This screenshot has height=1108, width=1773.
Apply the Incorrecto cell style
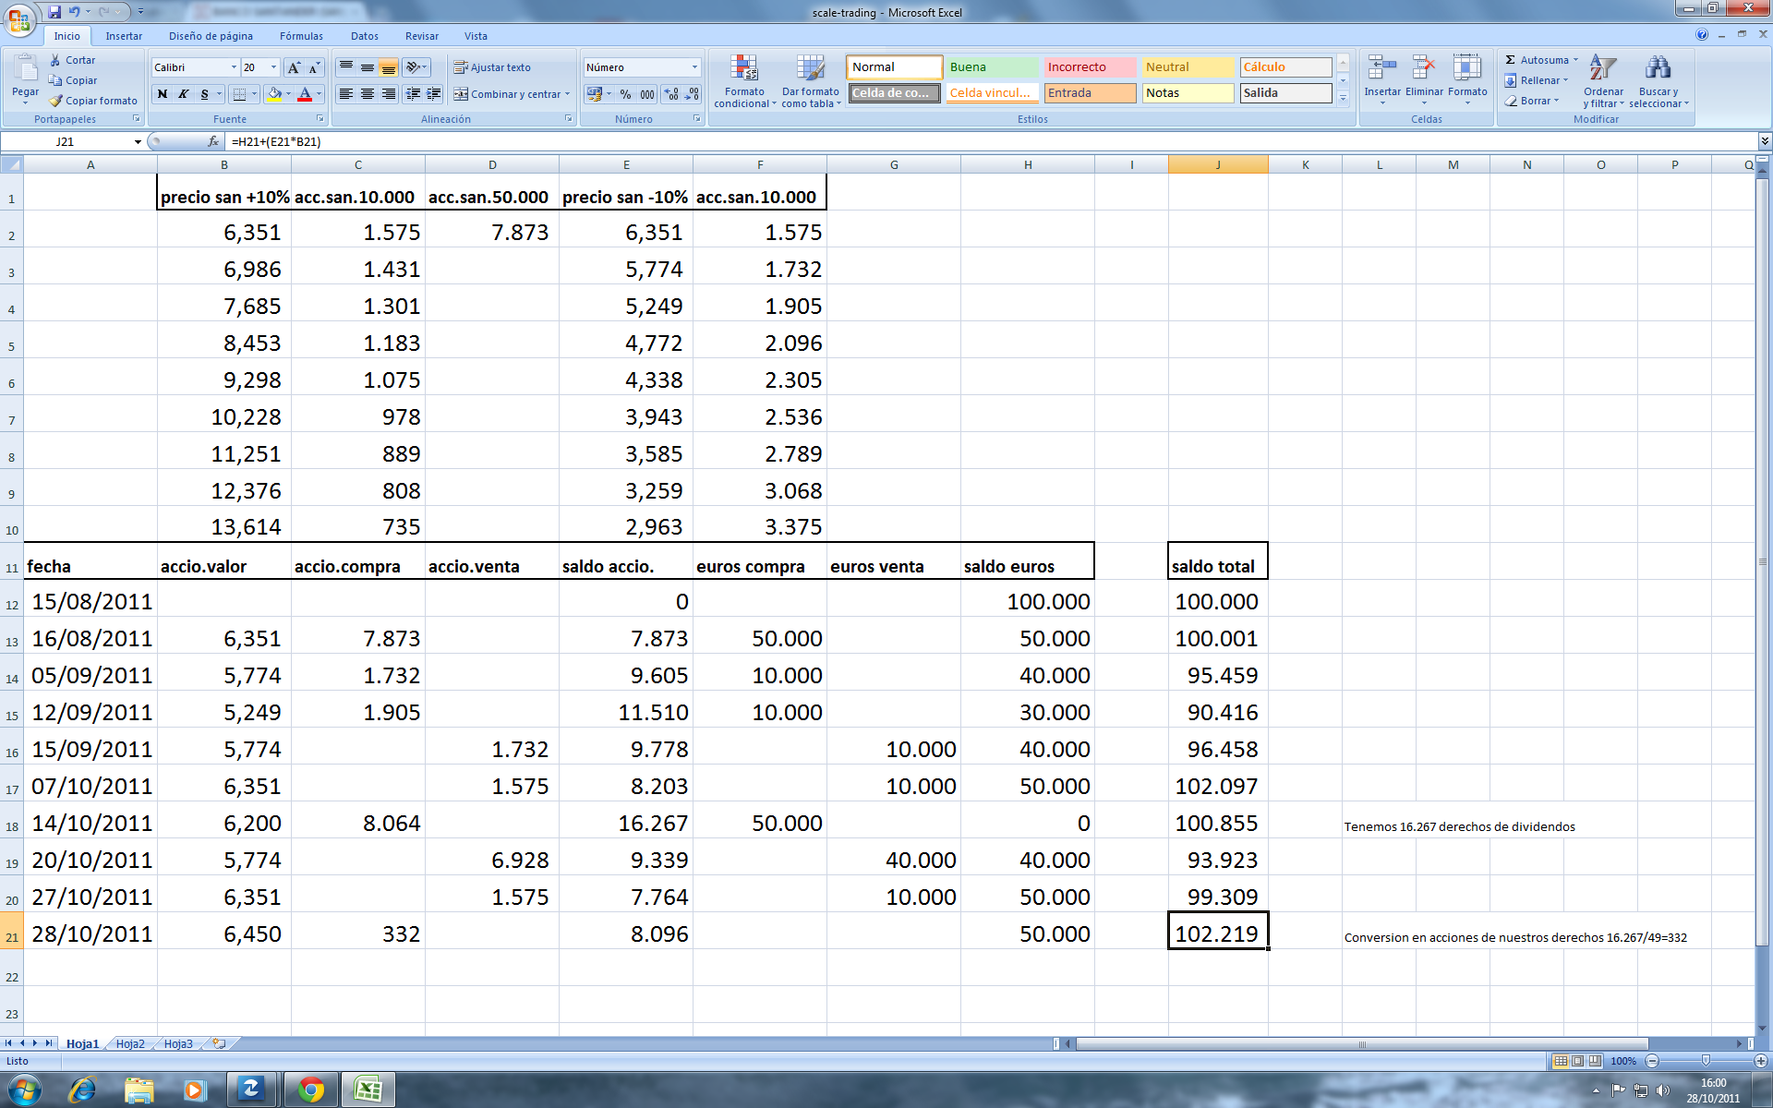pyautogui.click(x=1090, y=67)
